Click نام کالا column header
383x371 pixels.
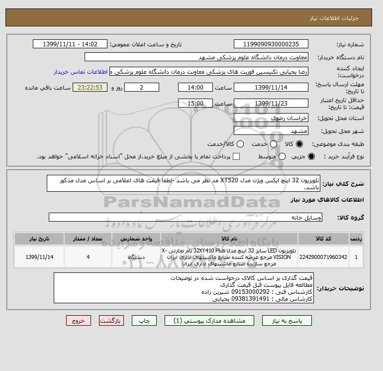(229, 239)
